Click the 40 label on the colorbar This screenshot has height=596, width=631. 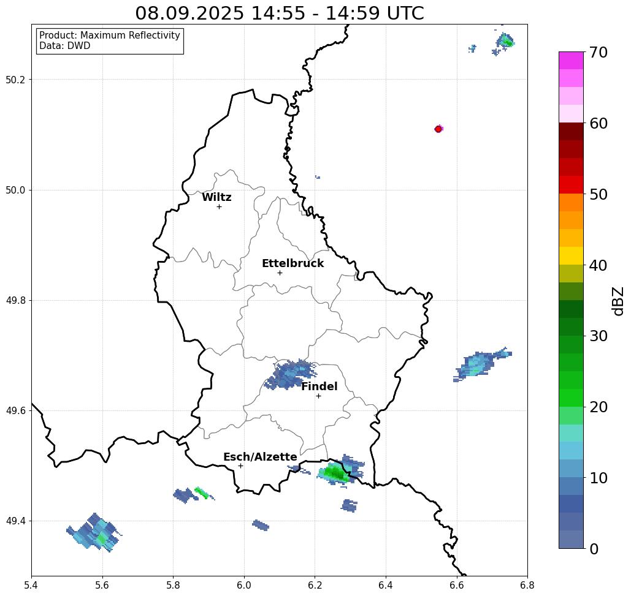pyautogui.click(x=598, y=265)
